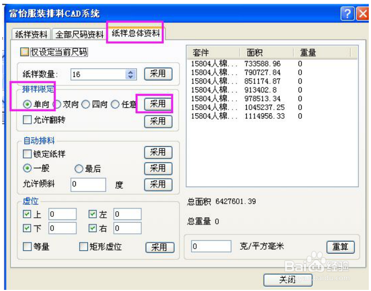Increase 纸样数量 with the up arrow

click(x=131, y=72)
